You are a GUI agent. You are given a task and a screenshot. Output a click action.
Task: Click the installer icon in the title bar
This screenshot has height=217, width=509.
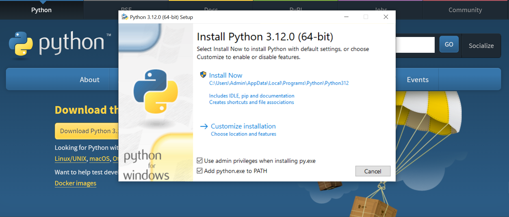[x=124, y=17]
